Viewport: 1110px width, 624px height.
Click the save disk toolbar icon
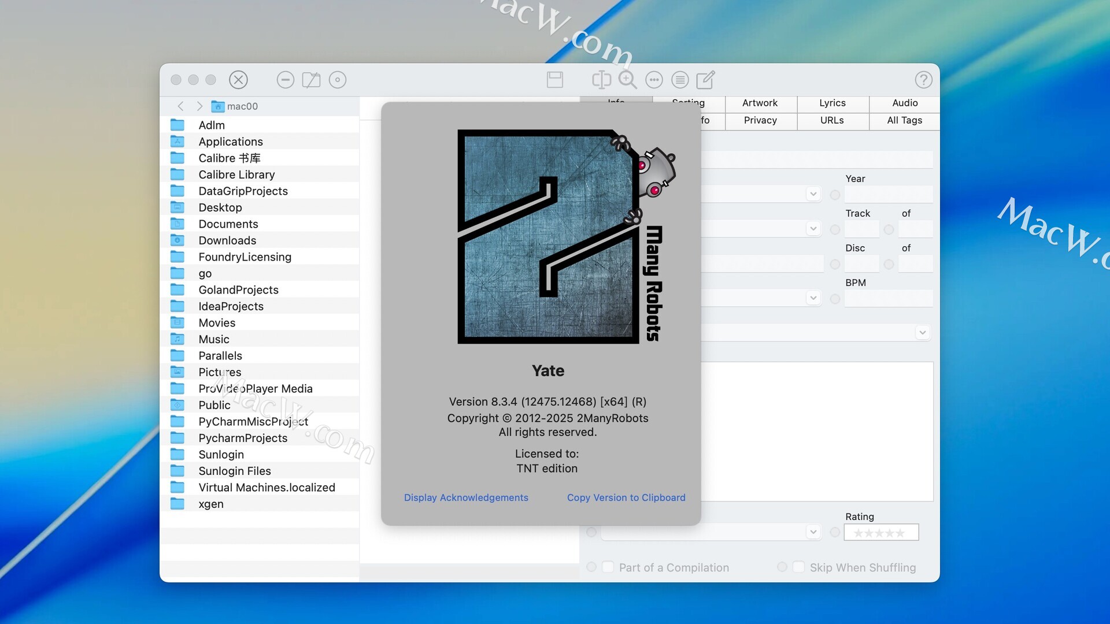pos(554,80)
